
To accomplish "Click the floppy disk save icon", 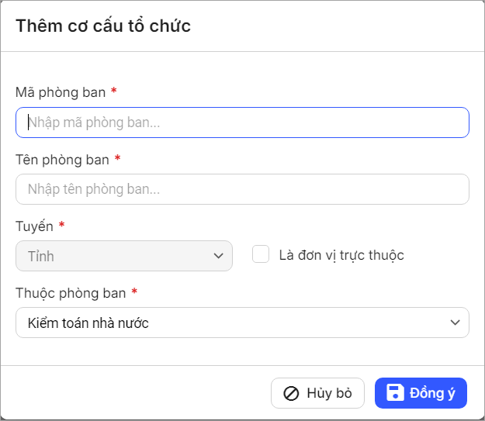I will (x=395, y=393).
